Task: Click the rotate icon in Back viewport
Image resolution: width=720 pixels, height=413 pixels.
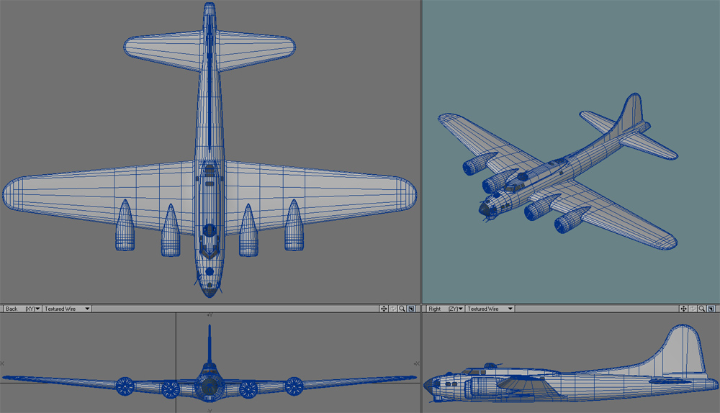Action: (393, 309)
